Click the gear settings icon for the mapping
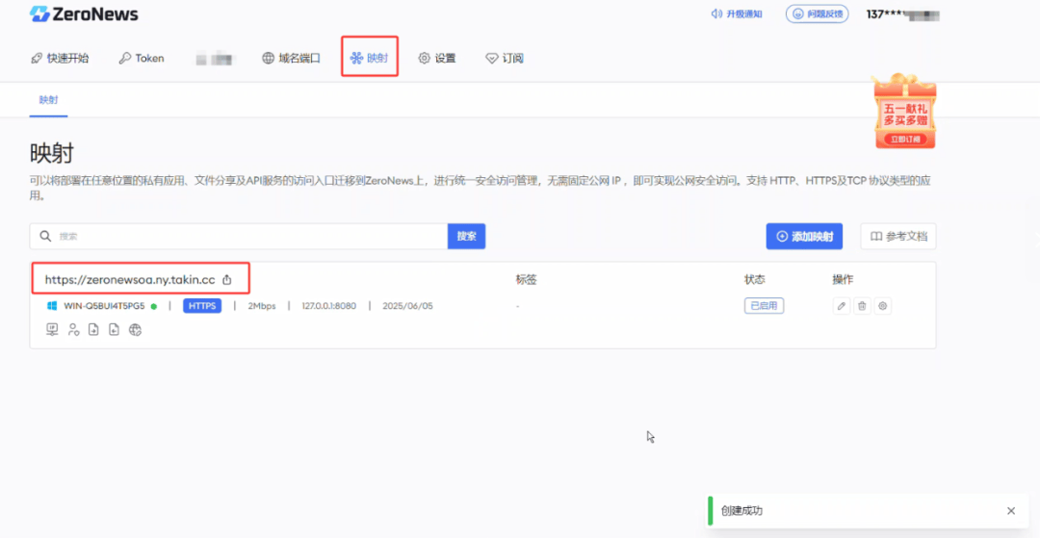The width and height of the screenshot is (1040, 538). [x=883, y=306]
